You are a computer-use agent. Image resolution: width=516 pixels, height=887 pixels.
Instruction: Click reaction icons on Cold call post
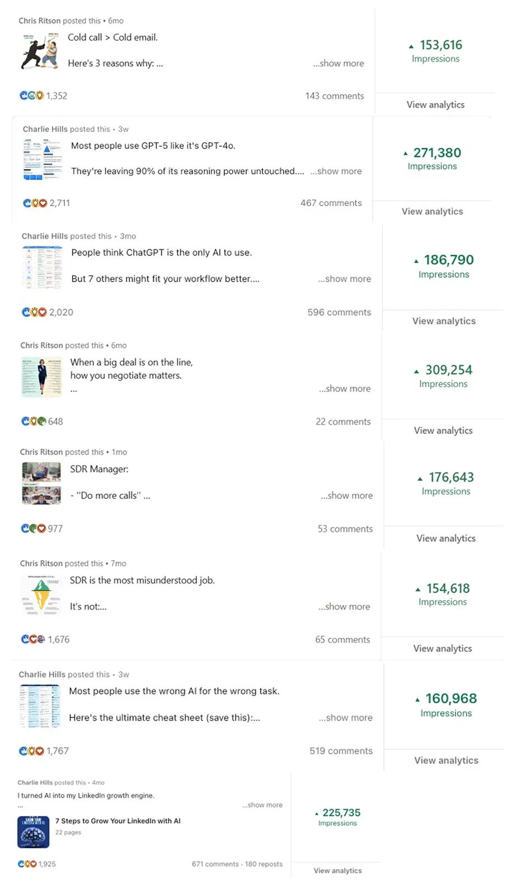pos(32,96)
